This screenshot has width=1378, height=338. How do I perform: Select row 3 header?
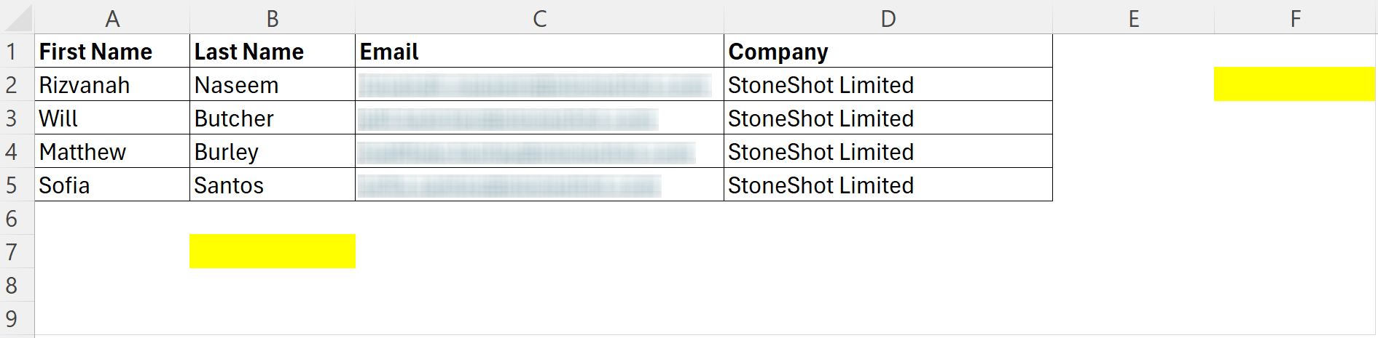click(x=12, y=118)
